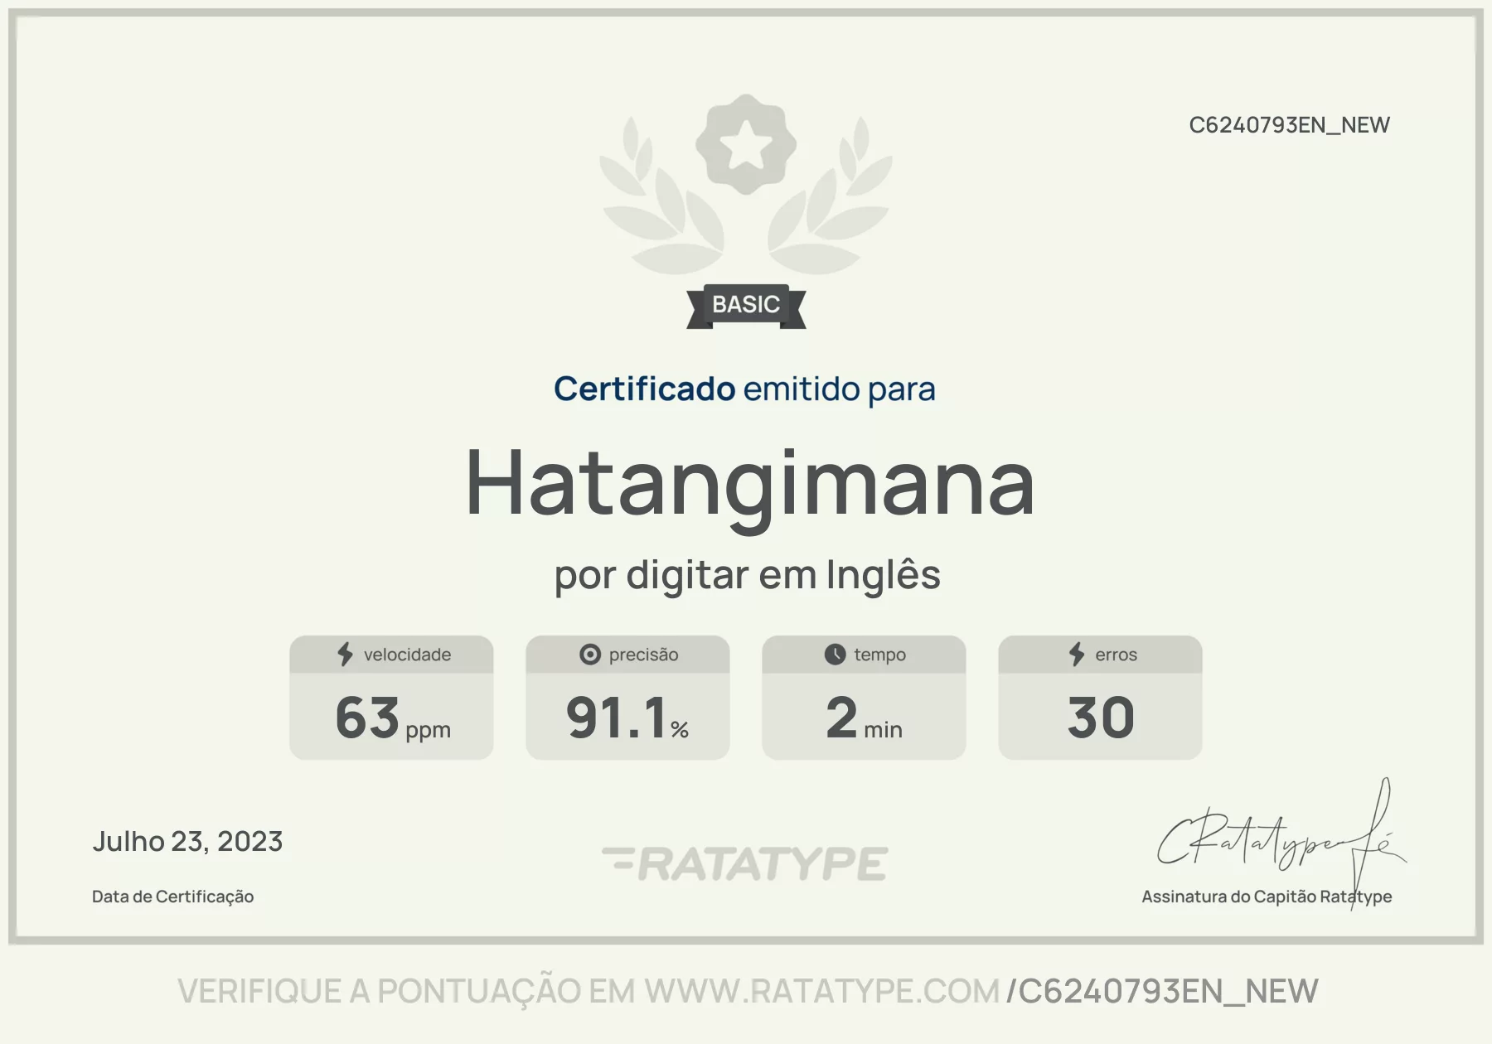Click the line 'por digitar em Inglês'
This screenshot has width=1492, height=1044.
coord(748,575)
